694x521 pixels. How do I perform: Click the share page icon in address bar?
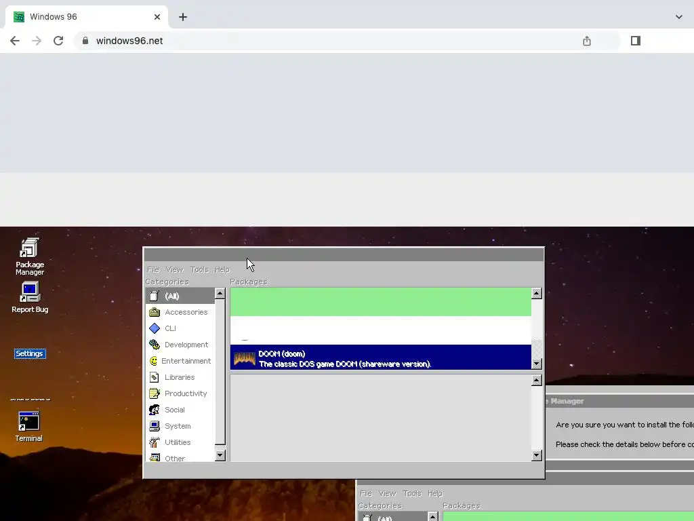[587, 41]
